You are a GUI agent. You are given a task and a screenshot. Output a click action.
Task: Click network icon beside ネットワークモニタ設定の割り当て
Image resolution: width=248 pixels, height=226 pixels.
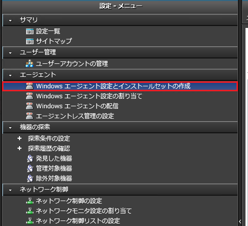[29, 211]
